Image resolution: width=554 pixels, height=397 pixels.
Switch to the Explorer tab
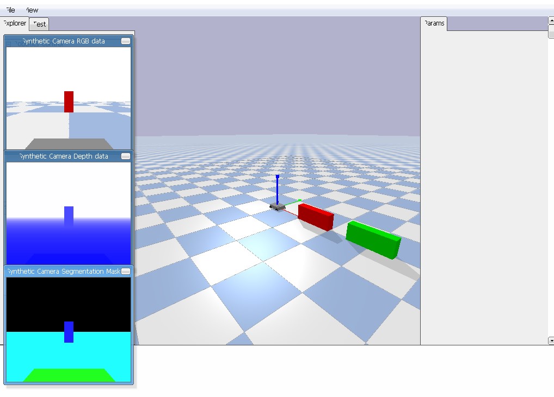pyautogui.click(x=14, y=23)
